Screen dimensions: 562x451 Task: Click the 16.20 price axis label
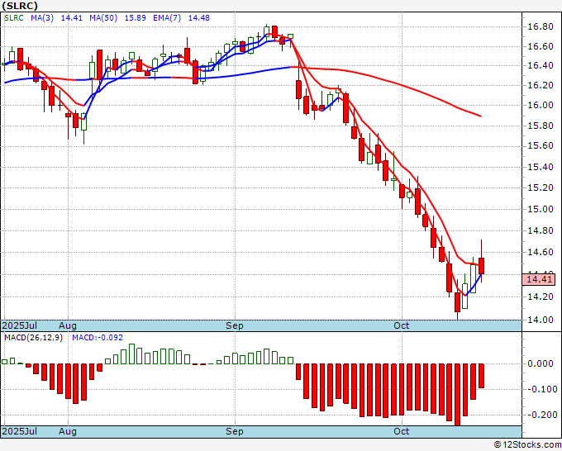coord(540,85)
